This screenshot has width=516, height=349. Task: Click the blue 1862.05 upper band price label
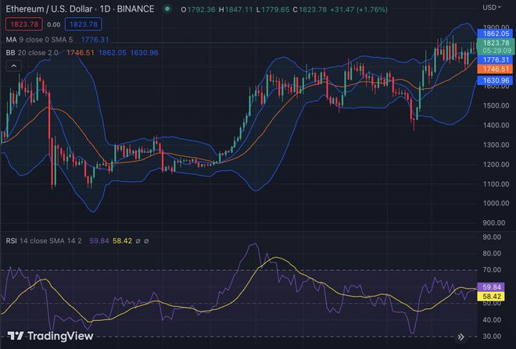tap(496, 34)
